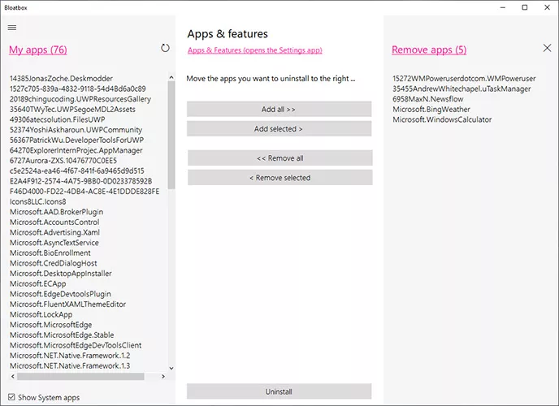Click the list's scroll-down arrow
The height and width of the screenshot is (406, 559).
[x=171, y=369]
